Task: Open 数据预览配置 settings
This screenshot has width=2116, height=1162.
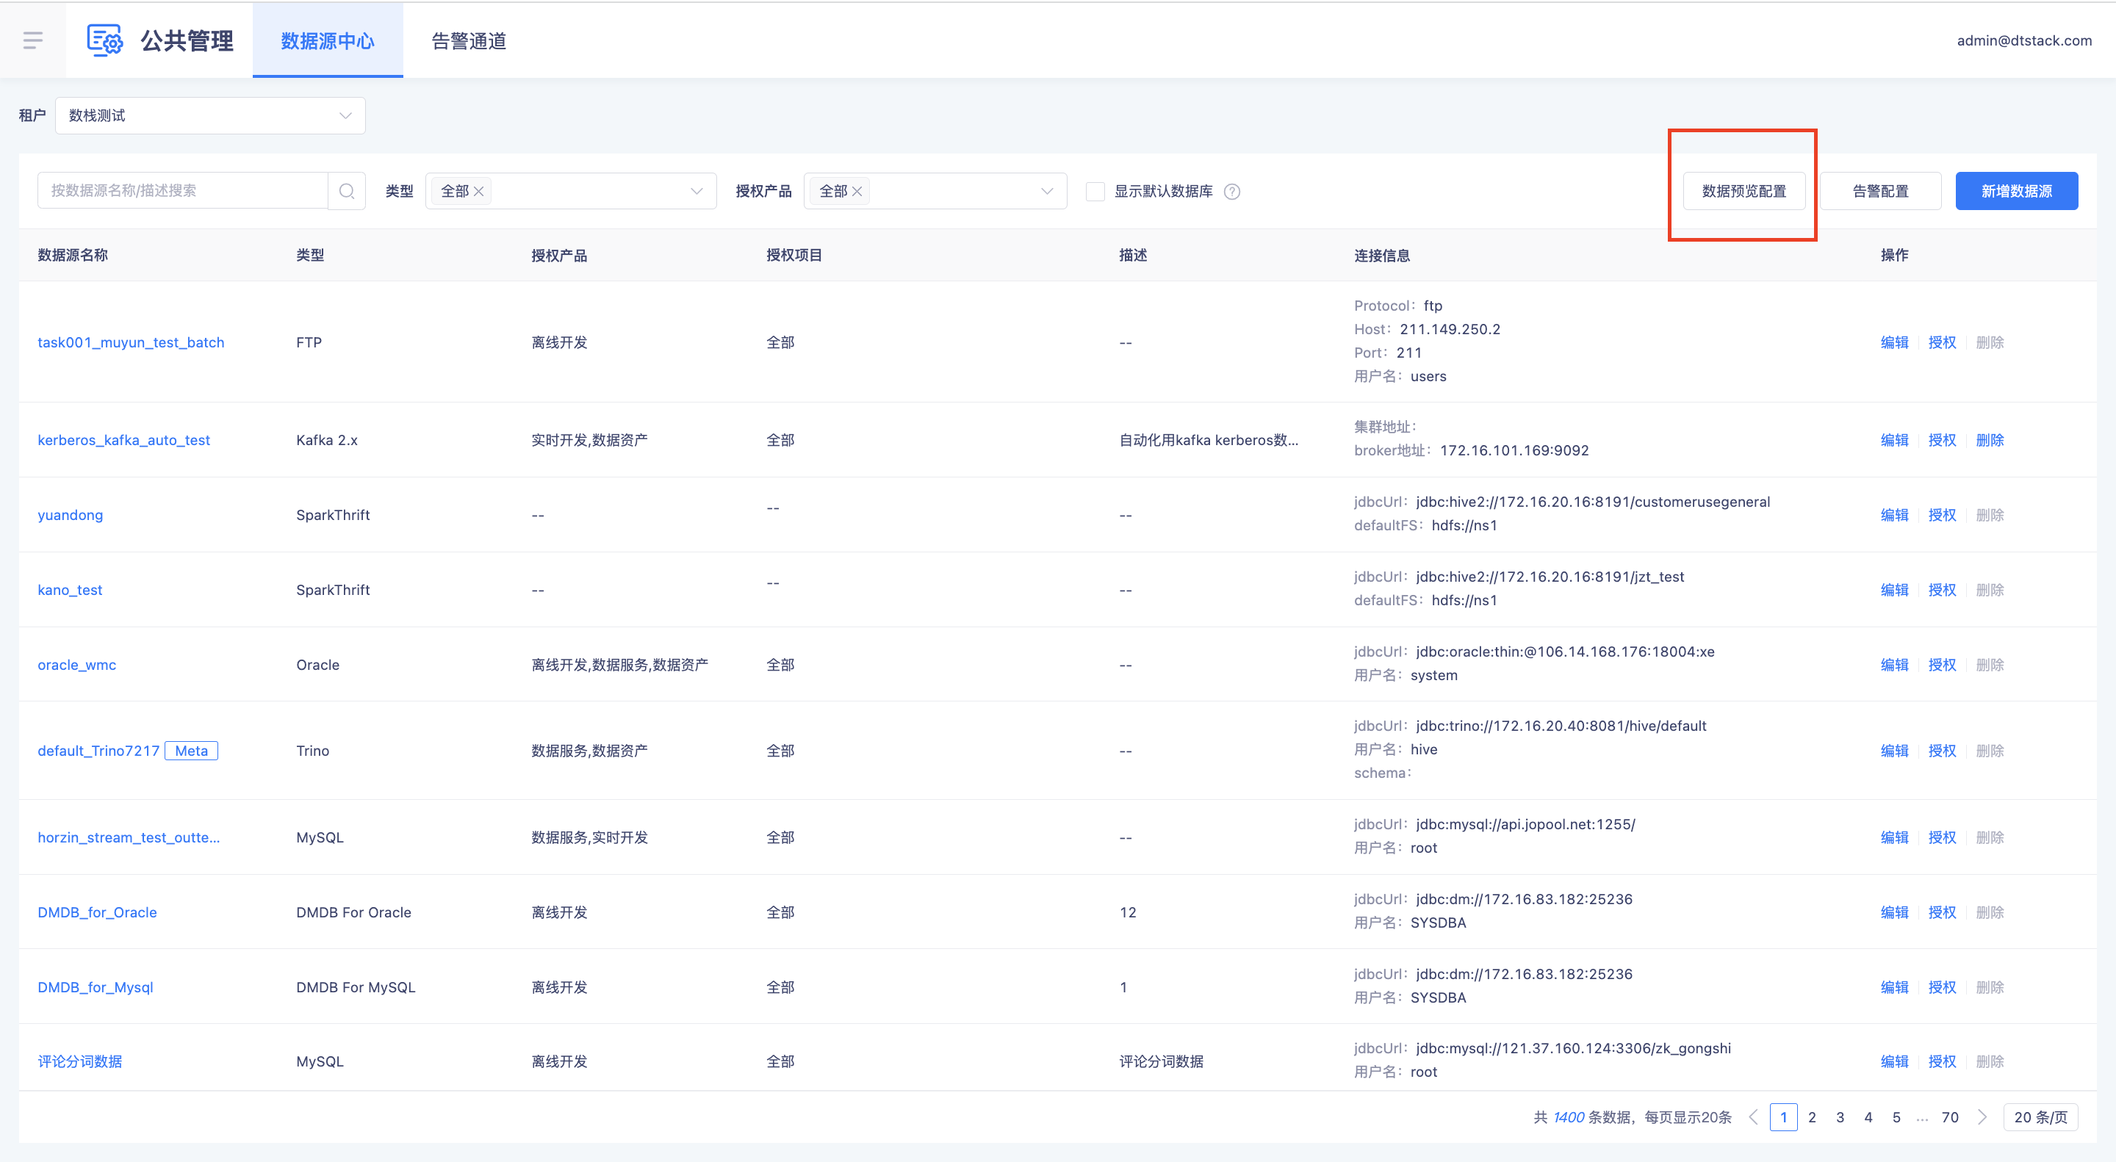Action: [1743, 191]
